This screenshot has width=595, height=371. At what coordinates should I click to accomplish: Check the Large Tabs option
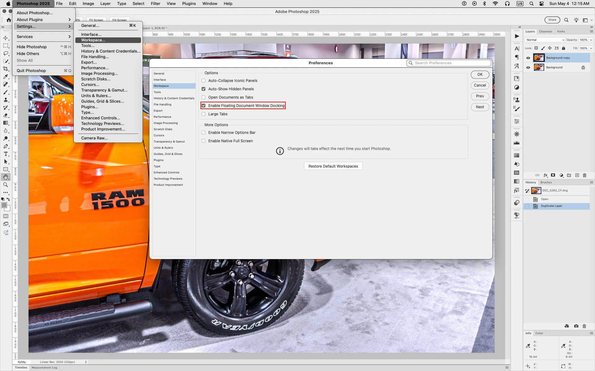(x=204, y=114)
